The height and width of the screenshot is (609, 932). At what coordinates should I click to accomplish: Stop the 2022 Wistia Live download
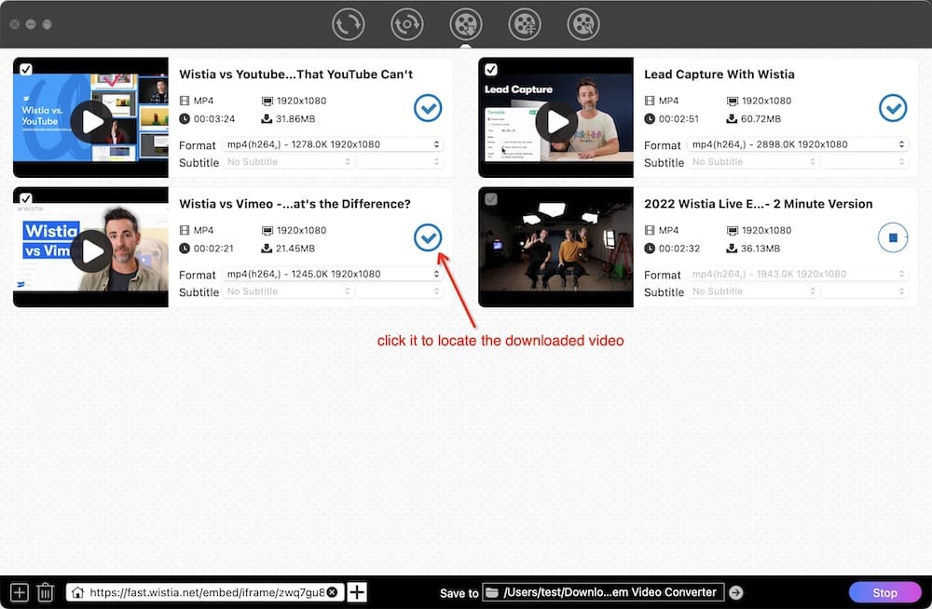893,237
